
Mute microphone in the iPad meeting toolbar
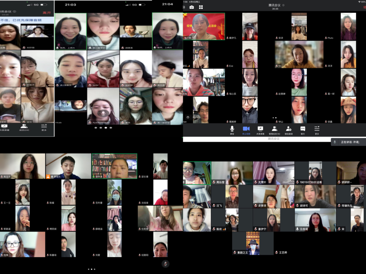click(x=232, y=130)
